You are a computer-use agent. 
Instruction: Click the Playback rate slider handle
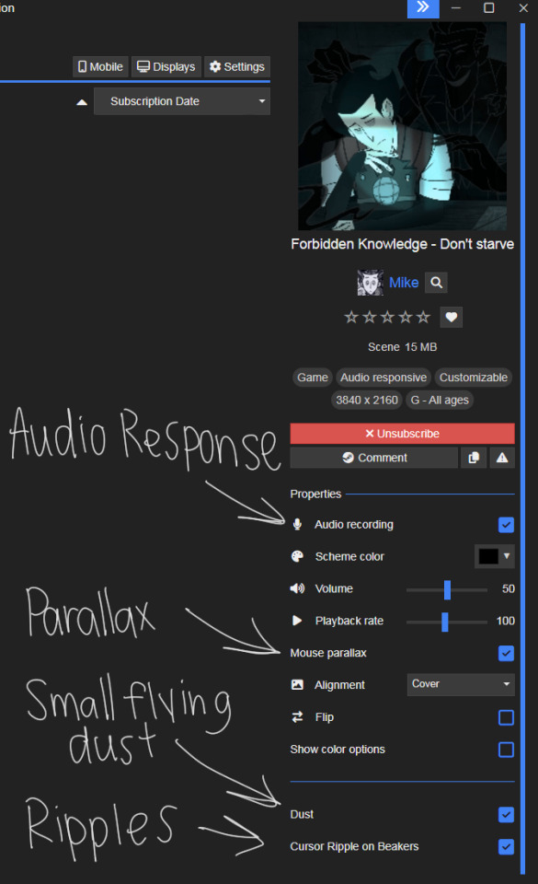(x=444, y=622)
